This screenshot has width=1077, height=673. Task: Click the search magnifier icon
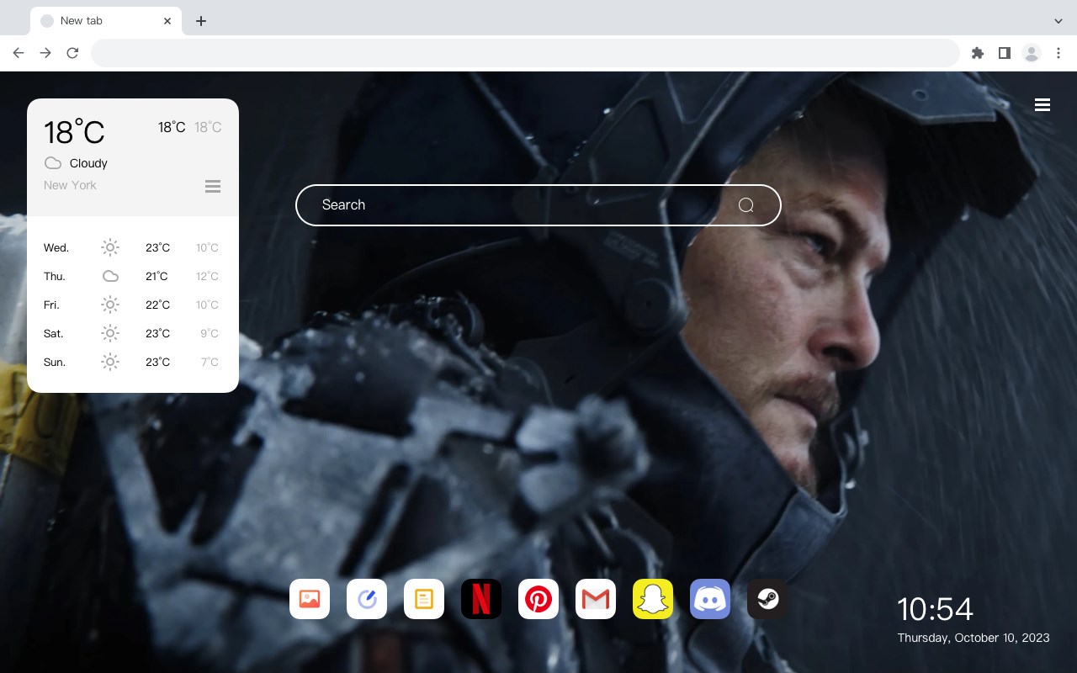click(x=746, y=205)
